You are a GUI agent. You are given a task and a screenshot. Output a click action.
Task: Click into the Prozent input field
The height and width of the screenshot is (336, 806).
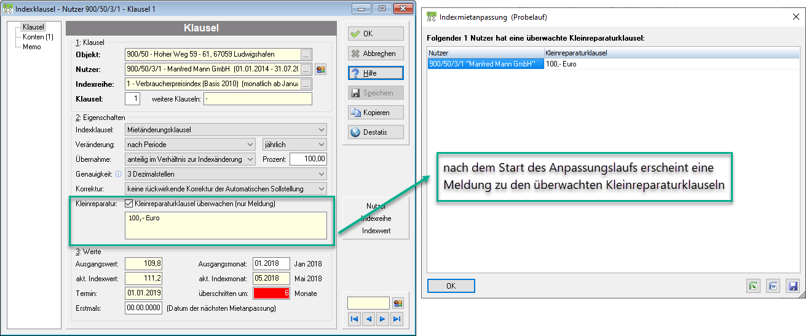tap(309, 159)
